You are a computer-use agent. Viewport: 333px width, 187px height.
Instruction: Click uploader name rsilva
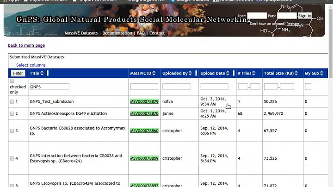tap(167, 101)
